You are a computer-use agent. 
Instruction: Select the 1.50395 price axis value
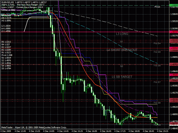tap(174, 28)
